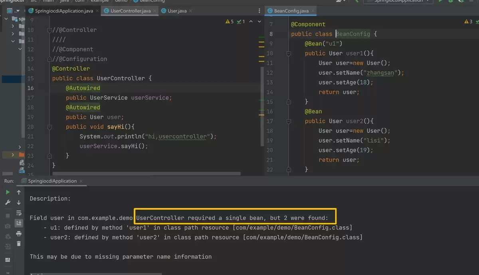Click on 'public UserService userService;' line
Image resolution: width=479 pixels, height=275 pixels.
tap(119, 98)
